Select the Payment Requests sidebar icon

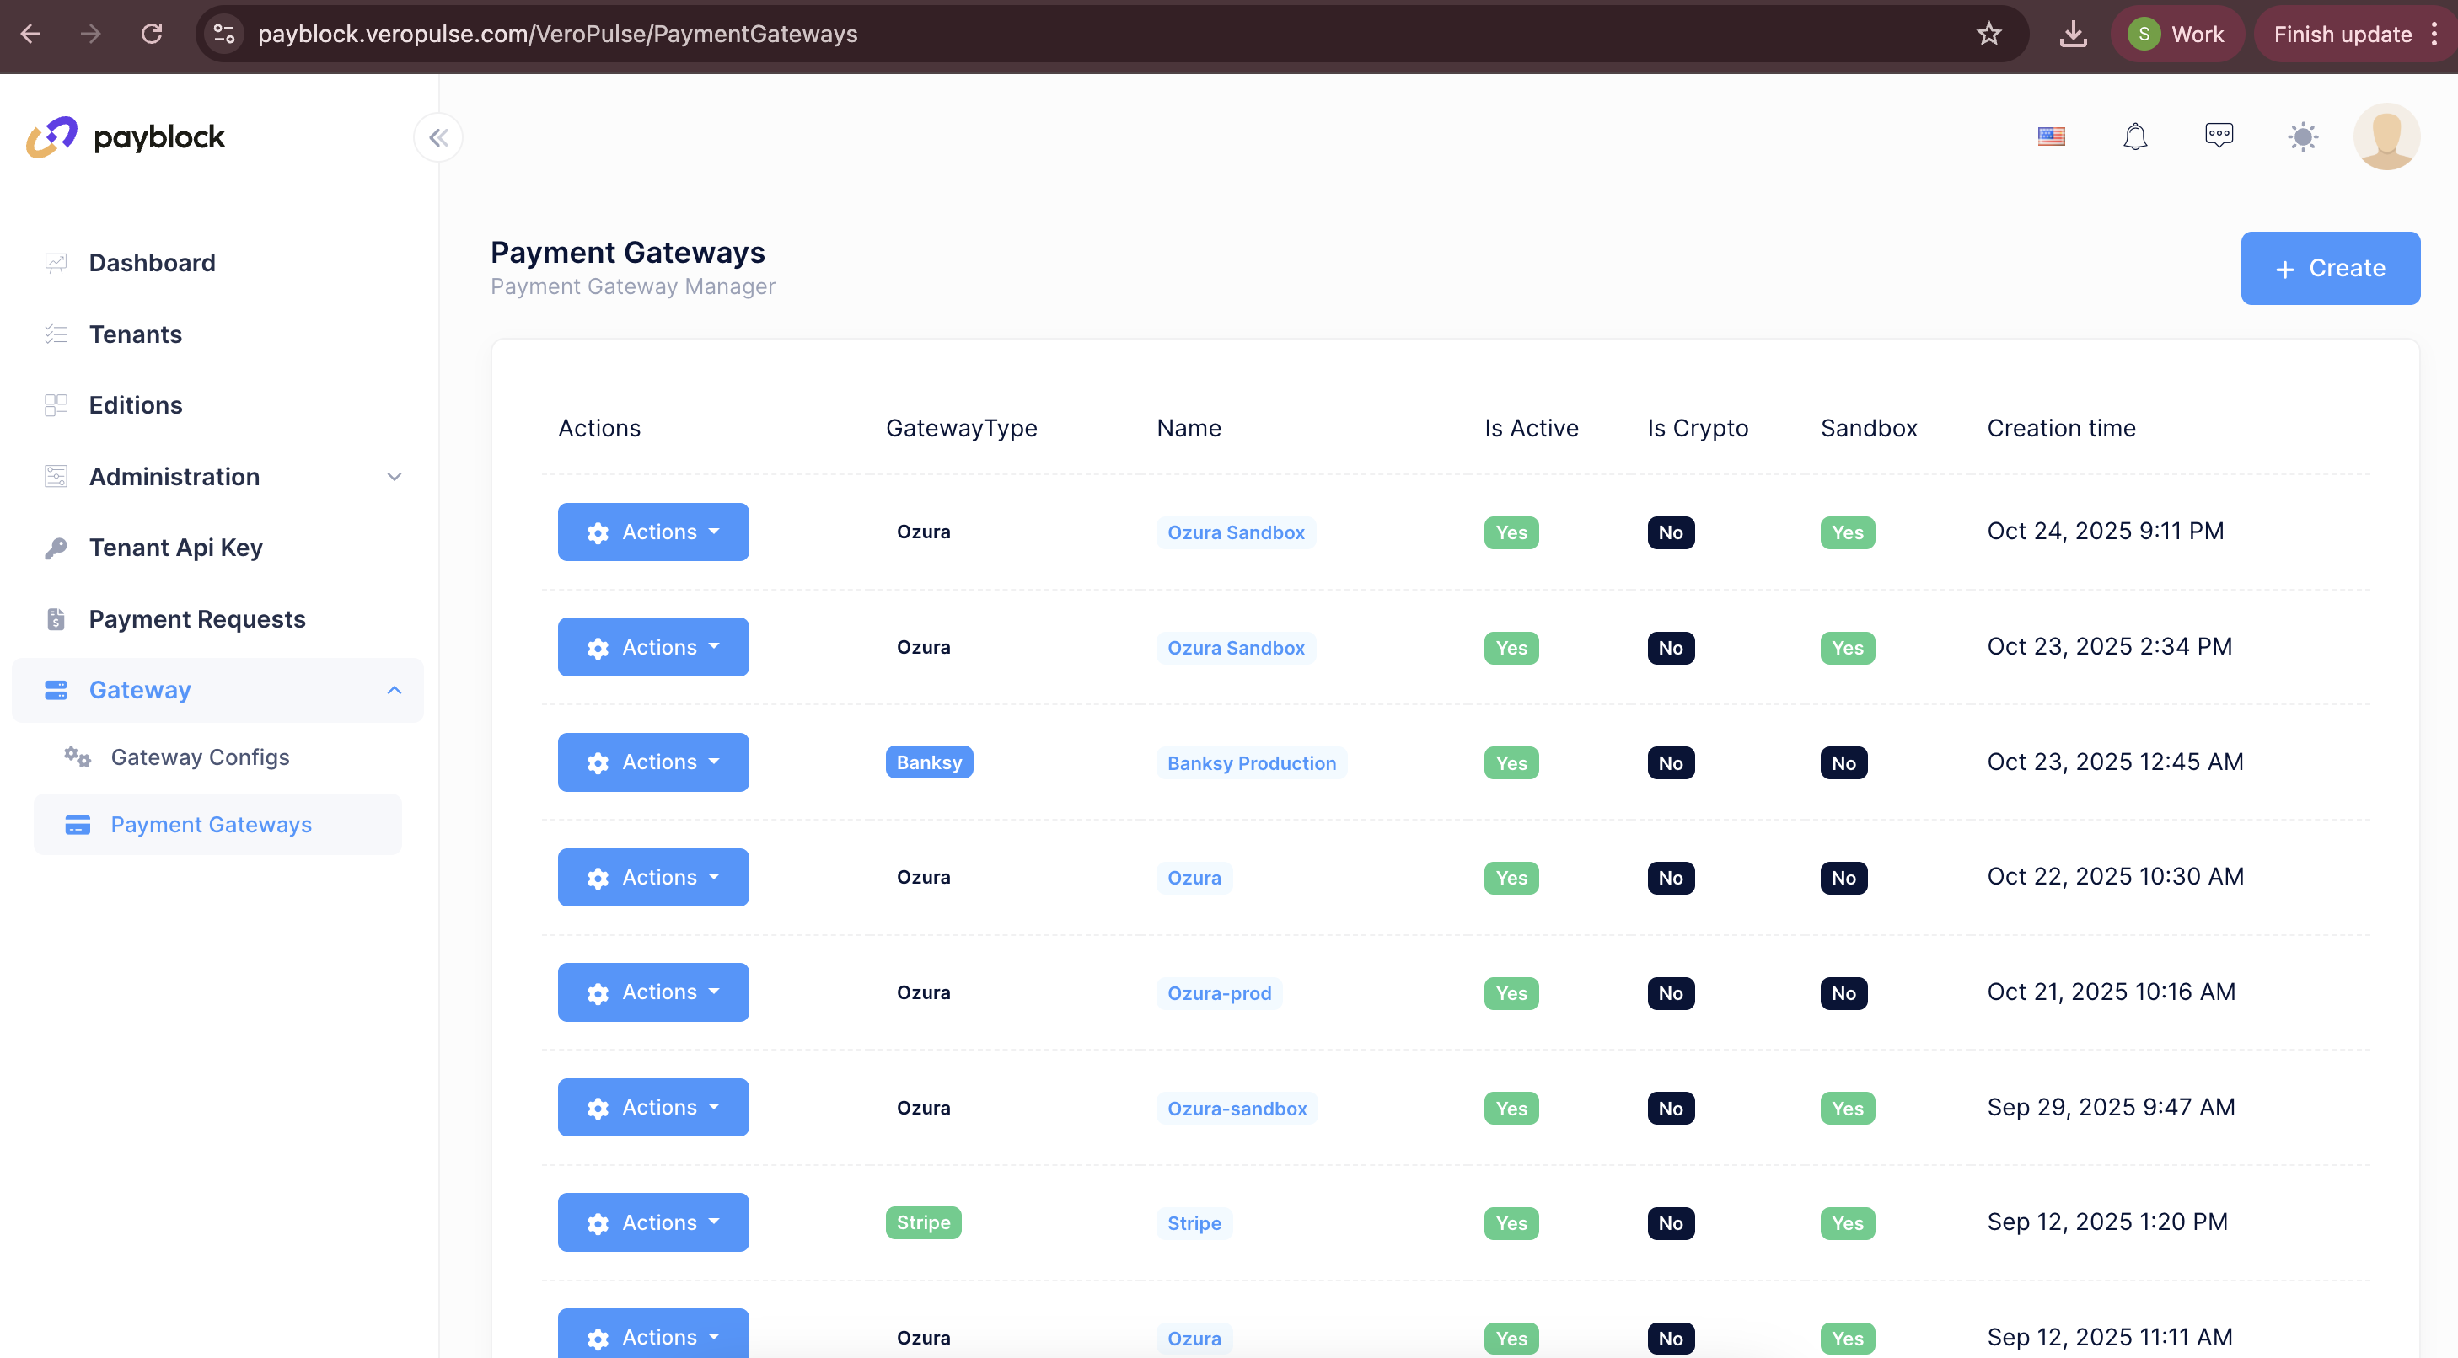pyautogui.click(x=56, y=618)
